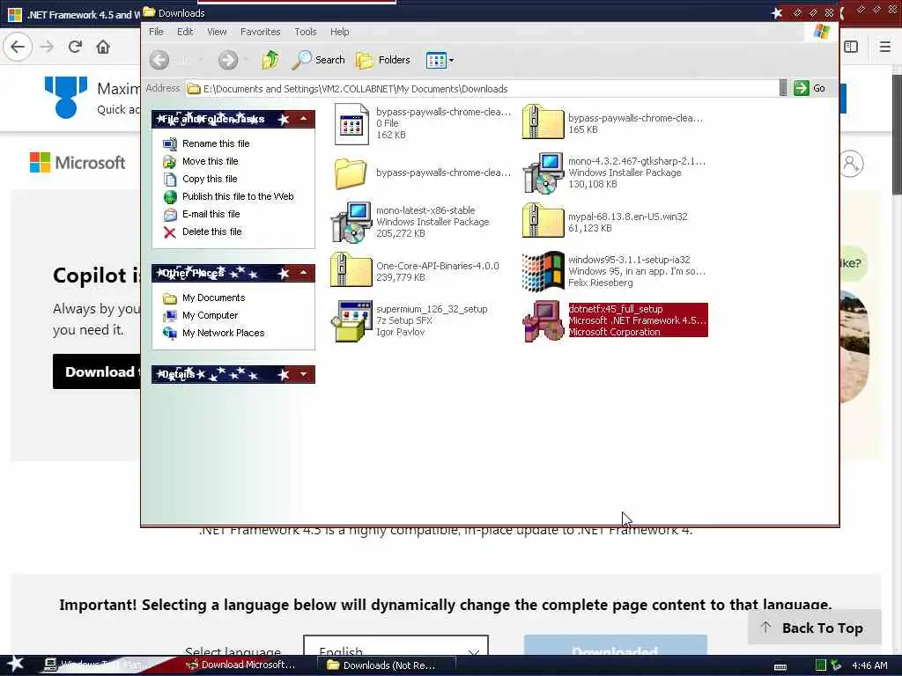Image resolution: width=902 pixels, height=676 pixels.
Task: Open the File menu
Action: (156, 32)
